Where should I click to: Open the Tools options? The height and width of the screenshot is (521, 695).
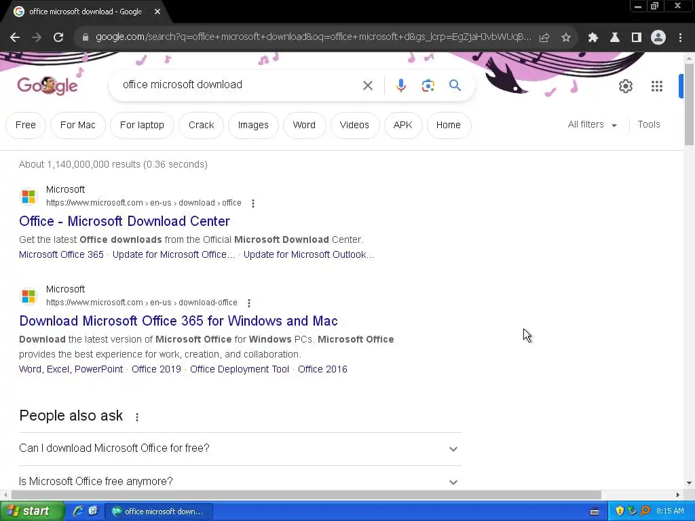pyautogui.click(x=648, y=125)
